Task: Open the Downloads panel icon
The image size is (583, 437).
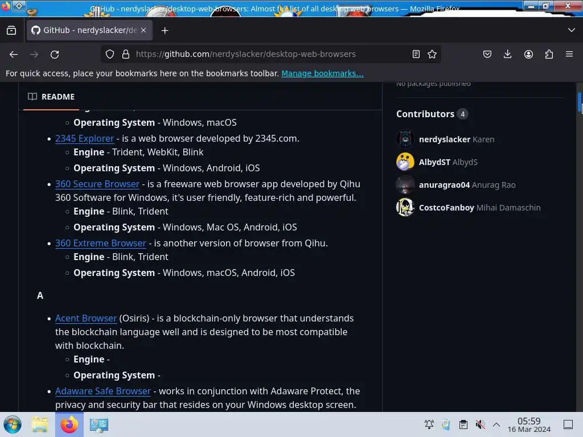Action: (507, 54)
